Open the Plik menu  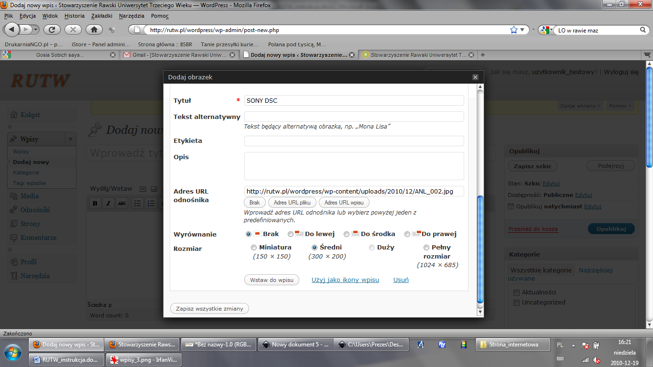pyautogui.click(x=9, y=16)
